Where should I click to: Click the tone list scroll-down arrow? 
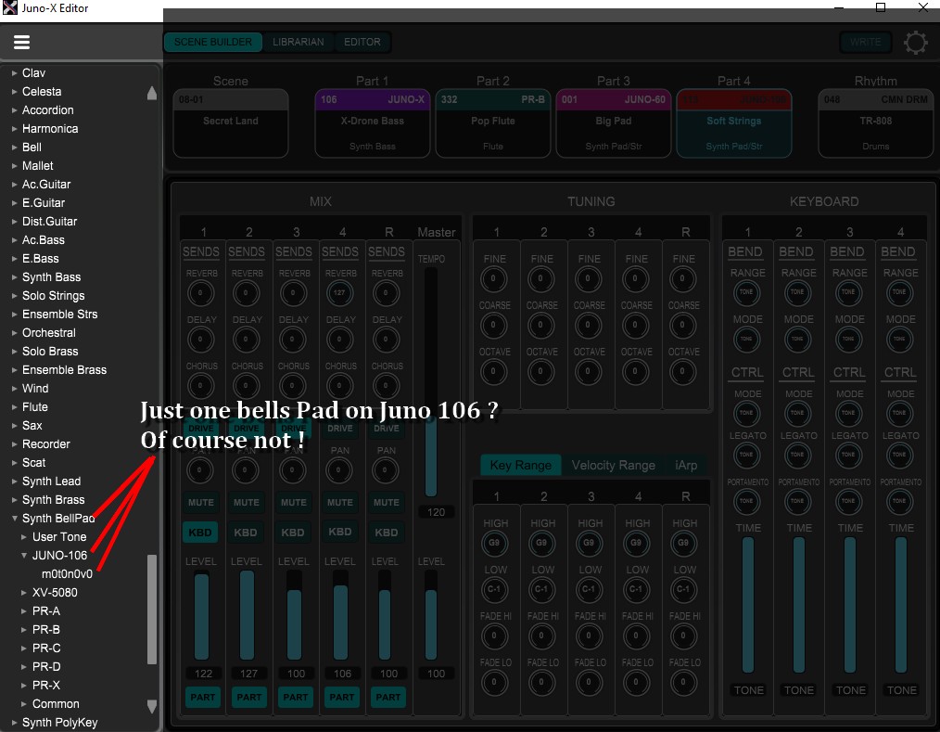coord(152,707)
